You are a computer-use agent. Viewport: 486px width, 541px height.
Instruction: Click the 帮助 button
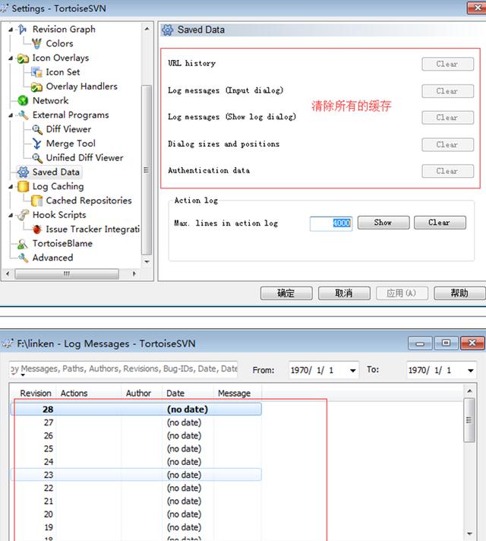coord(459,293)
